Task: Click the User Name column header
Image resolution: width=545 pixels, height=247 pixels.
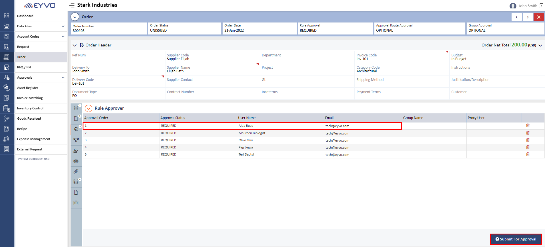Action: pyautogui.click(x=280, y=118)
